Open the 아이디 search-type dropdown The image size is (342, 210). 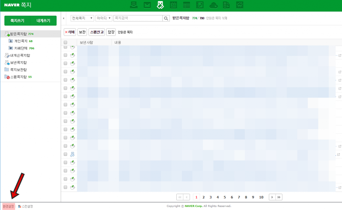[104, 18]
